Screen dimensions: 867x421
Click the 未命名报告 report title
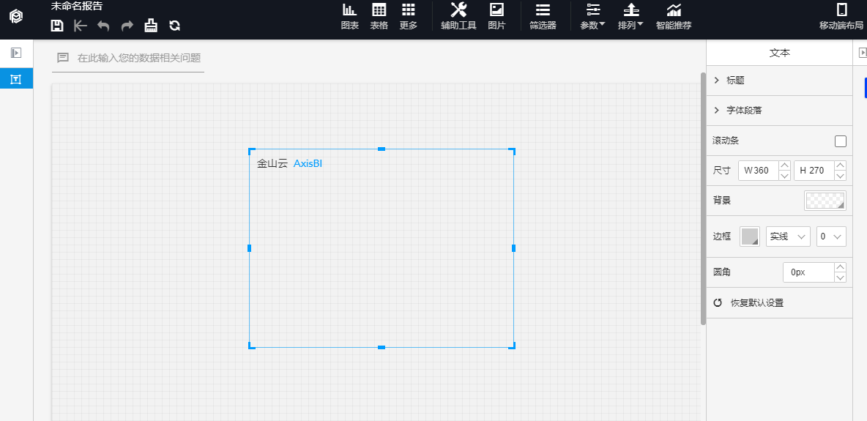76,7
